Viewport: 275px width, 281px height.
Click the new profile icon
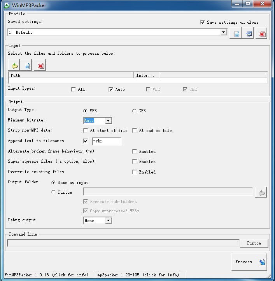click(x=236, y=34)
